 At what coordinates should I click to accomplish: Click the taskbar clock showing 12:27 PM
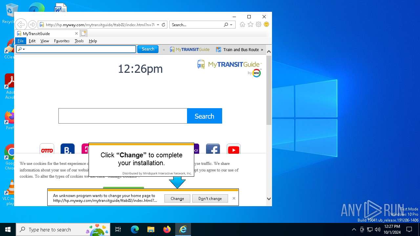tap(392, 229)
